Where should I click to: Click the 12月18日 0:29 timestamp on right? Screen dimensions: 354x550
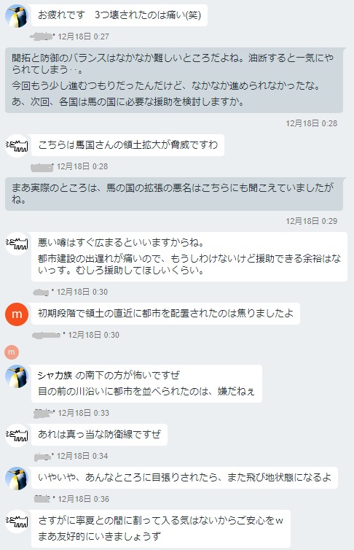click(311, 221)
